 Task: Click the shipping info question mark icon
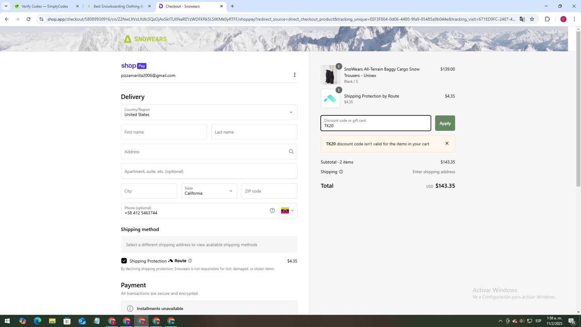[341, 172]
